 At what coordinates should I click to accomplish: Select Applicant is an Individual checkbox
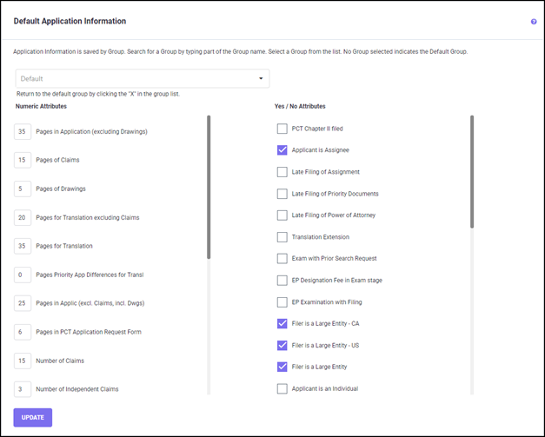282,388
